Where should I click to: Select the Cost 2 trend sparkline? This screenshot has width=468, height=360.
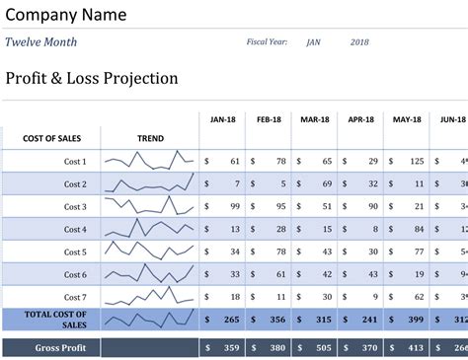(149, 182)
